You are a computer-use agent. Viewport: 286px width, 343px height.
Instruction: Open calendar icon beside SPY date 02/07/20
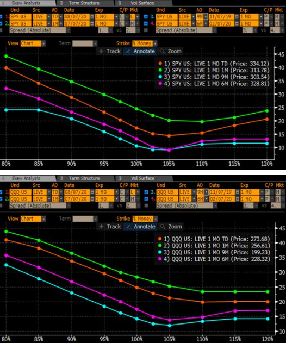[237, 23]
